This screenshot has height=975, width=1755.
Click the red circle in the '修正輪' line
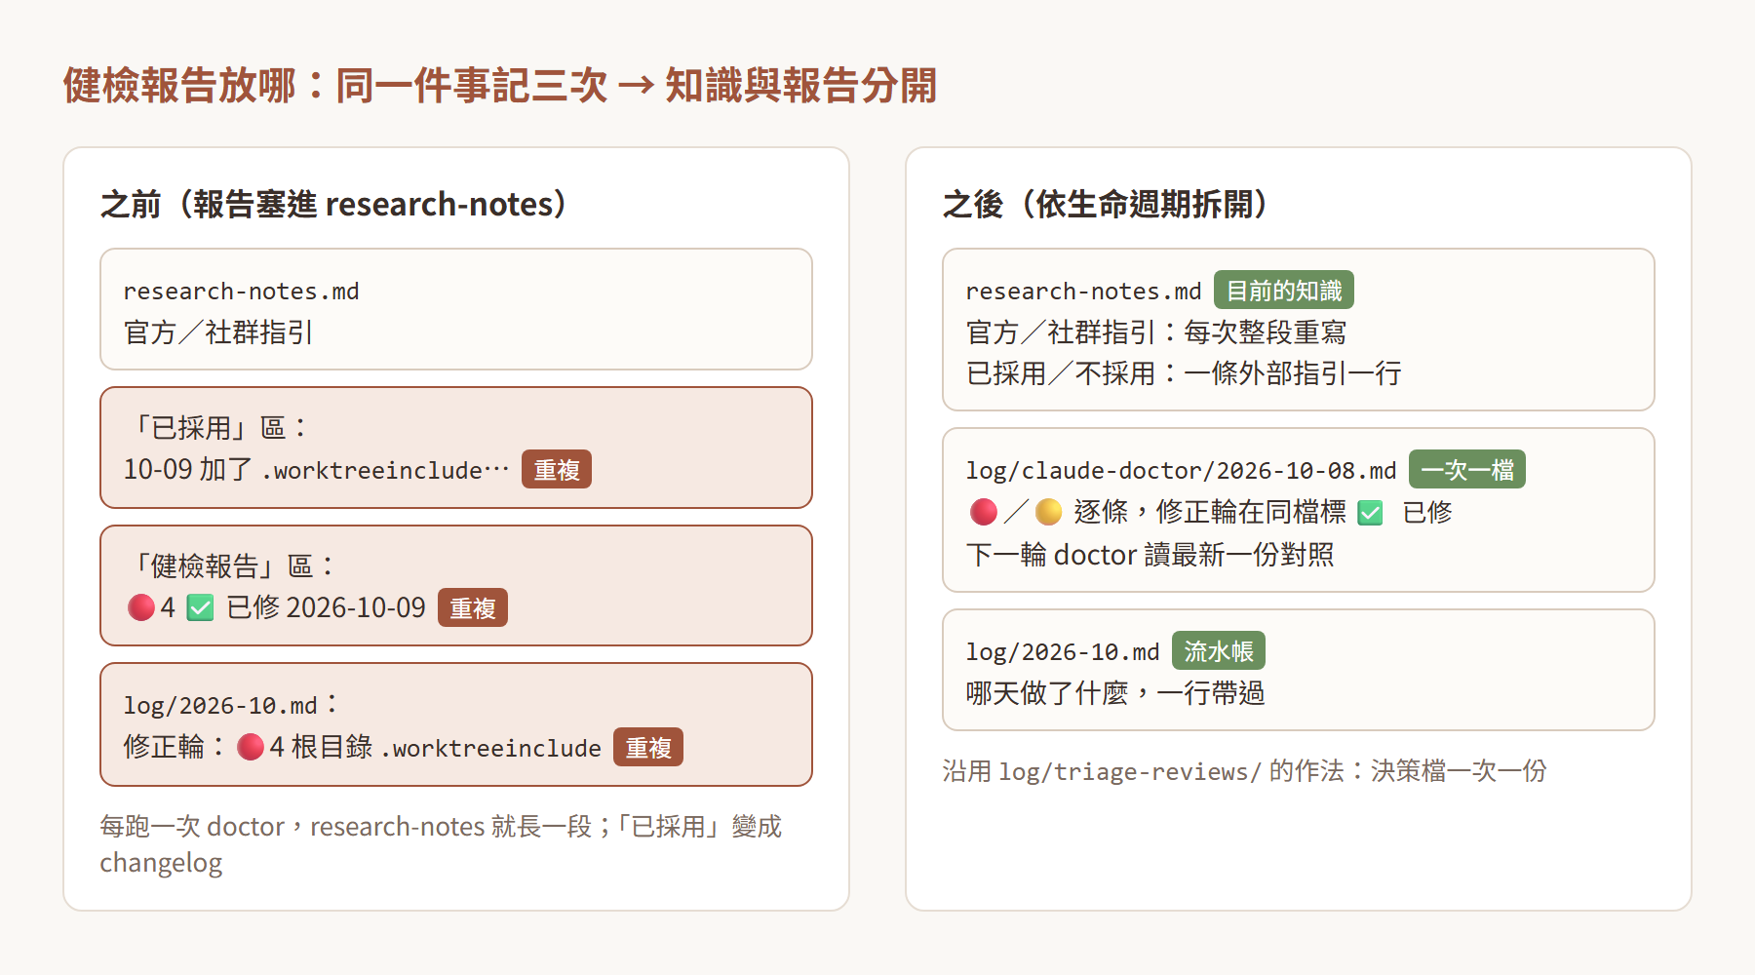tap(251, 747)
